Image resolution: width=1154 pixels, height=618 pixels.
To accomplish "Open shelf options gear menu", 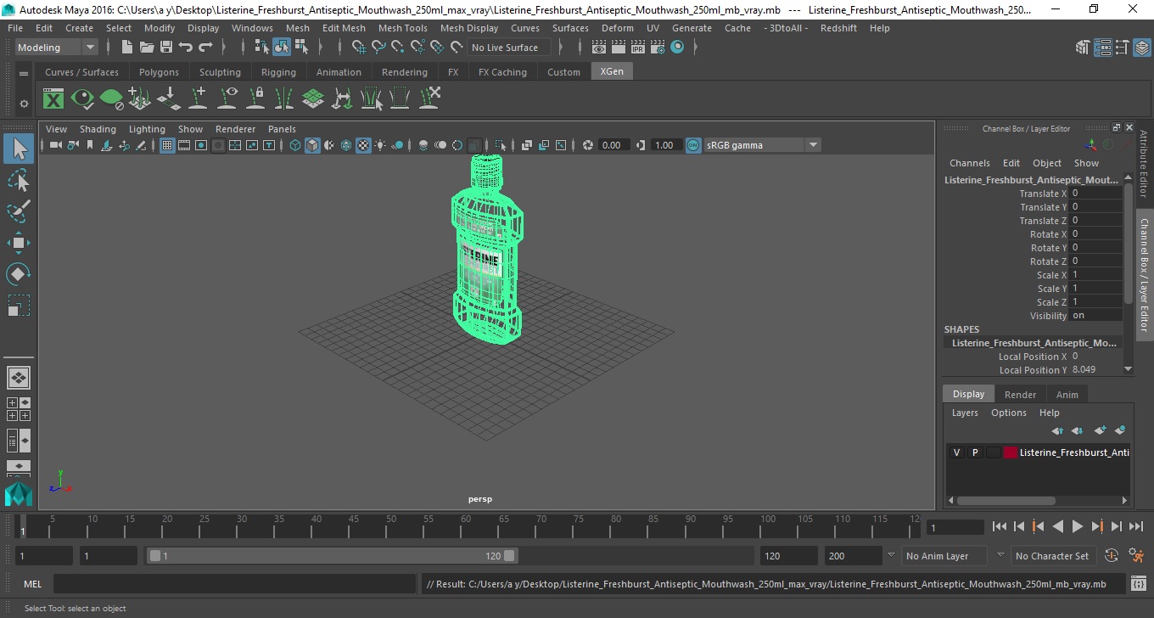I will pyautogui.click(x=24, y=104).
